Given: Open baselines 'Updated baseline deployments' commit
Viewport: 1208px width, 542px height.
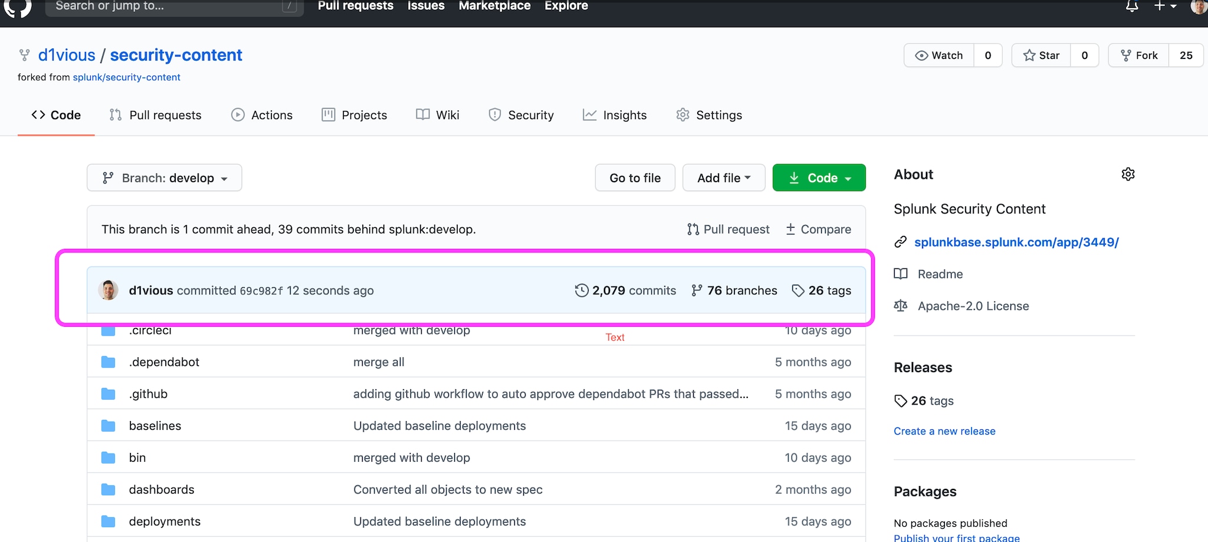Looking at the screenshot, I should (439, 426).
